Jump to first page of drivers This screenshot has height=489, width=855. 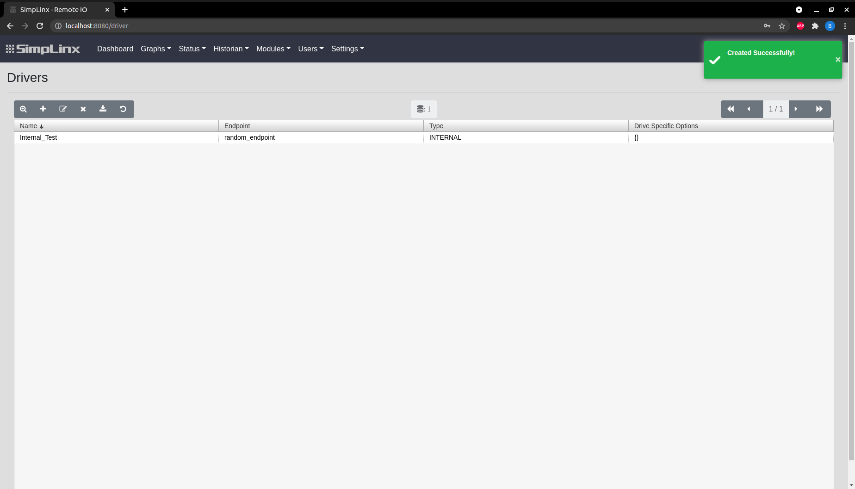pos(731,109)
